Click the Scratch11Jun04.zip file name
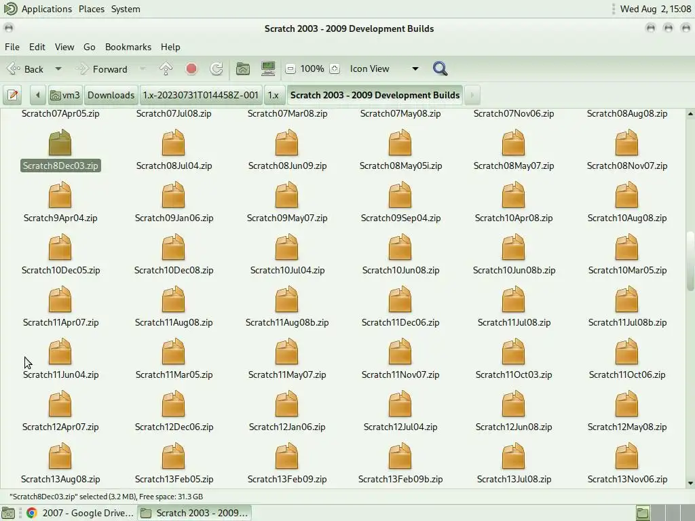 click(60, 374)
